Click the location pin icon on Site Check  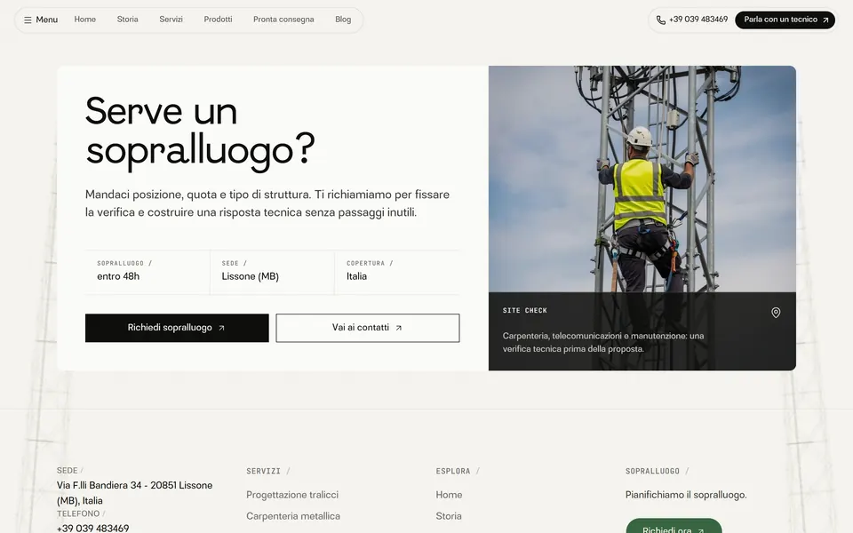776,313
